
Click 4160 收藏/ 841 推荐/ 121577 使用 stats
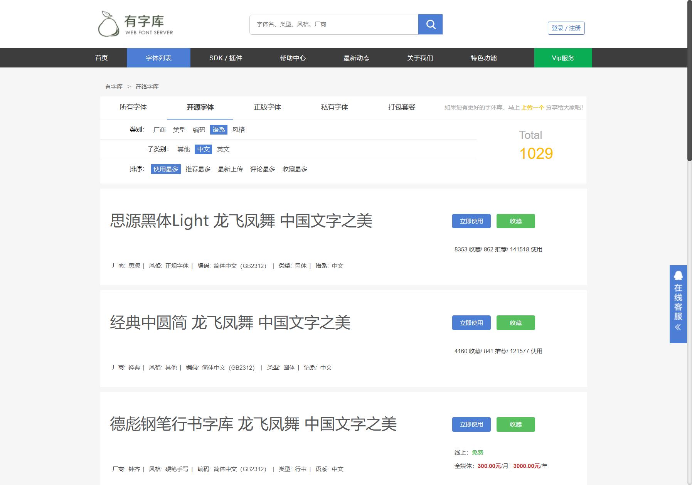point(498,351)
